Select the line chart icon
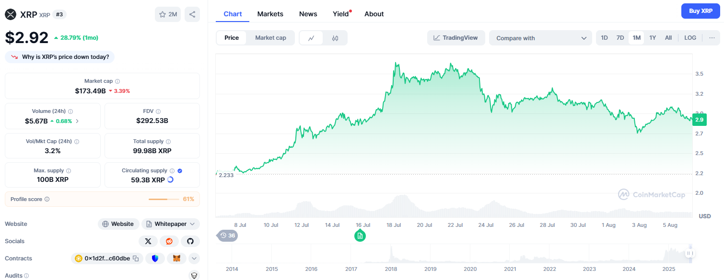724x280 pixels. click(x=312, y=37)
